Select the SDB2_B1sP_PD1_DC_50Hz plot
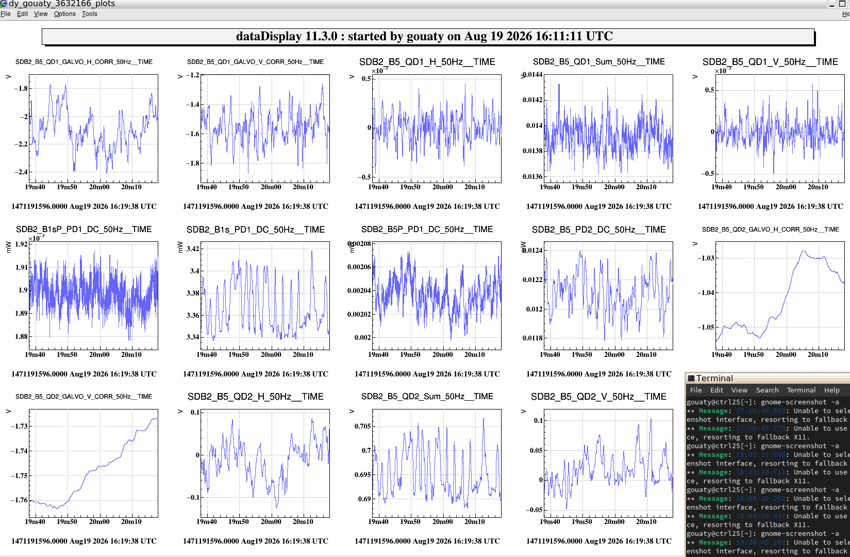The width and height of the screenshot is (850, 557). tap(93, 296)
